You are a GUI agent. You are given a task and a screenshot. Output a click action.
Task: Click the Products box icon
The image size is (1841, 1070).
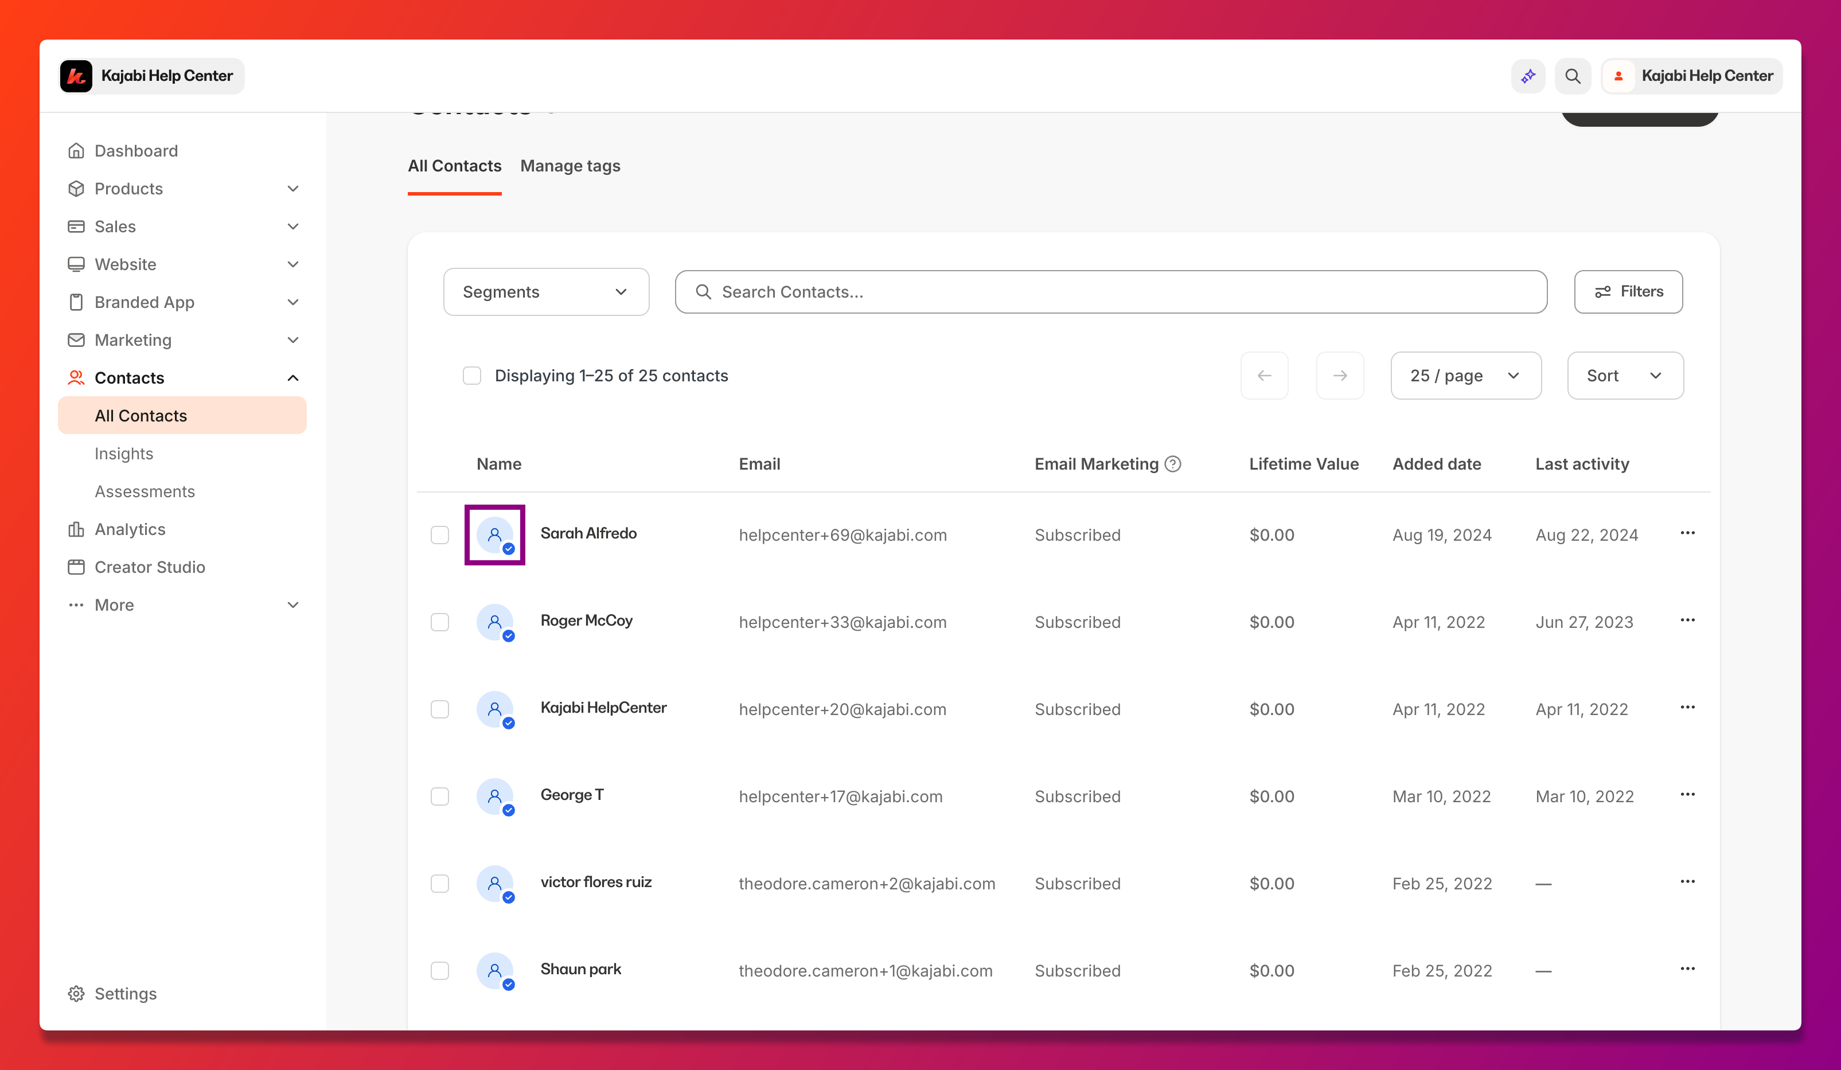[76, 189]
